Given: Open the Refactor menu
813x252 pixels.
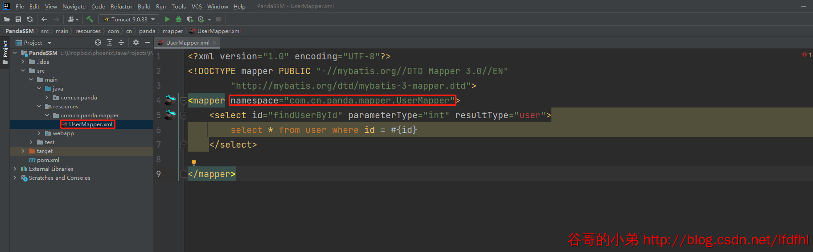Looking at the screenshot, I should coord(121,6).
